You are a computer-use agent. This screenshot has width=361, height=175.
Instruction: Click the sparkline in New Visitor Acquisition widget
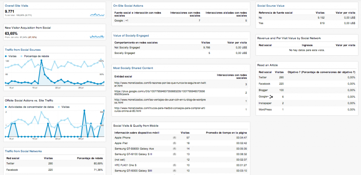[x=97, y=36]
